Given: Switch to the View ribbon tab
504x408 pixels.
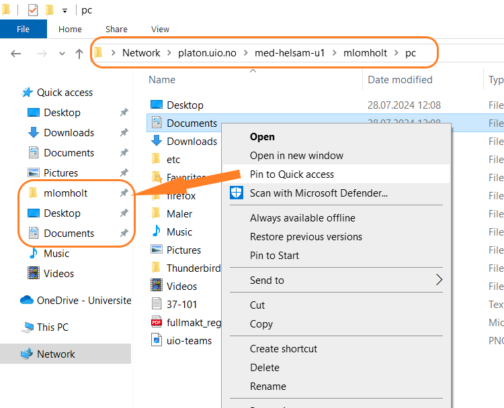Looking at the screenshot, I should coord(160,30).
